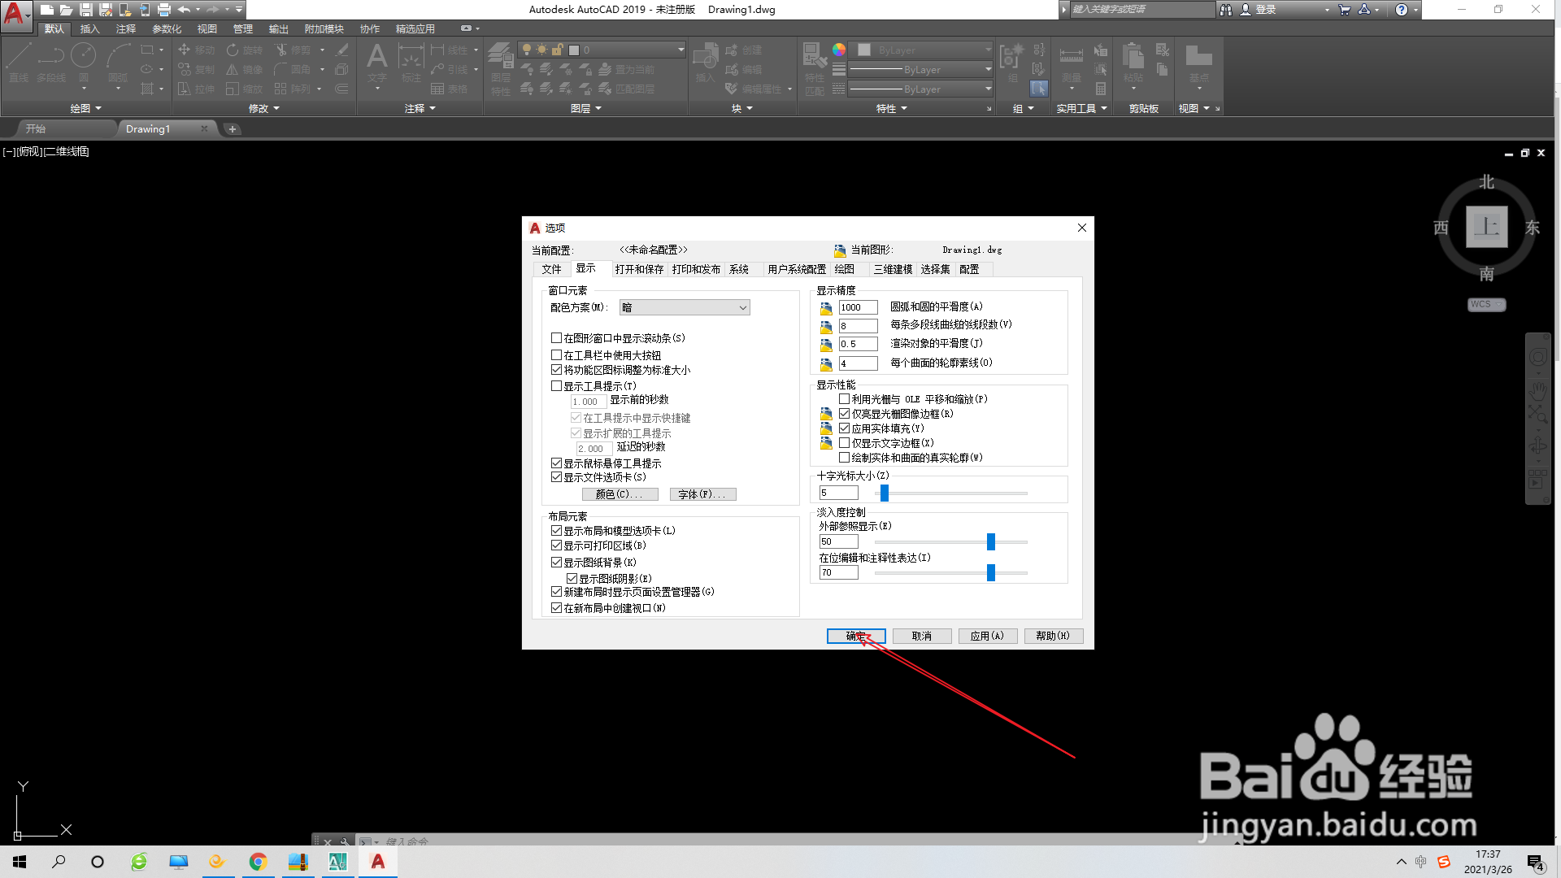Switch to the 系统 tab in Options
1561x878 pixels.
click(738, 269)
